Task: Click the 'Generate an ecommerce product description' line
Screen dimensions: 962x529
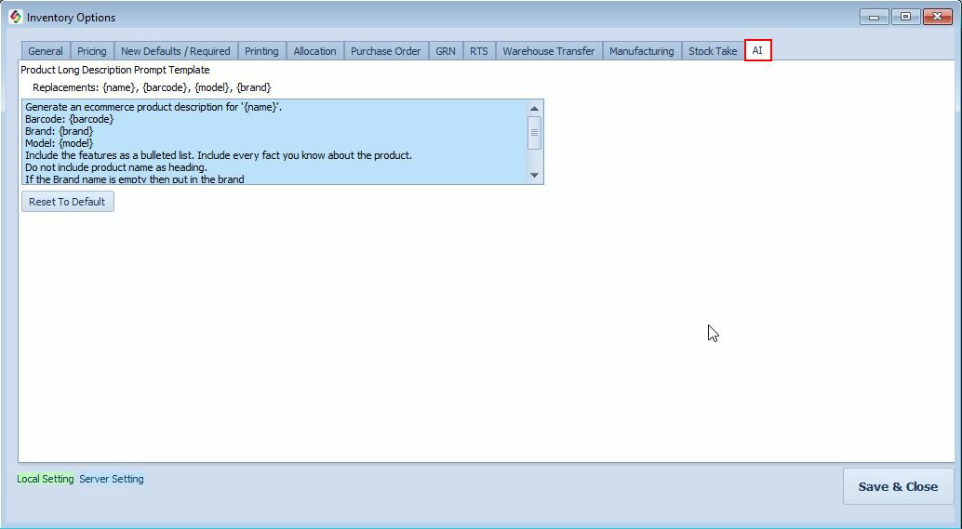Action: (154, 107)
